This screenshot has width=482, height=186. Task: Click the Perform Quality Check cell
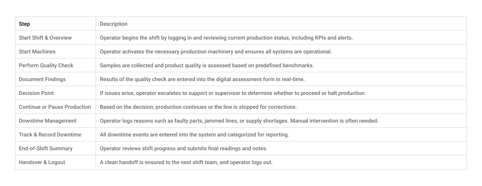[x=46, y=65]
